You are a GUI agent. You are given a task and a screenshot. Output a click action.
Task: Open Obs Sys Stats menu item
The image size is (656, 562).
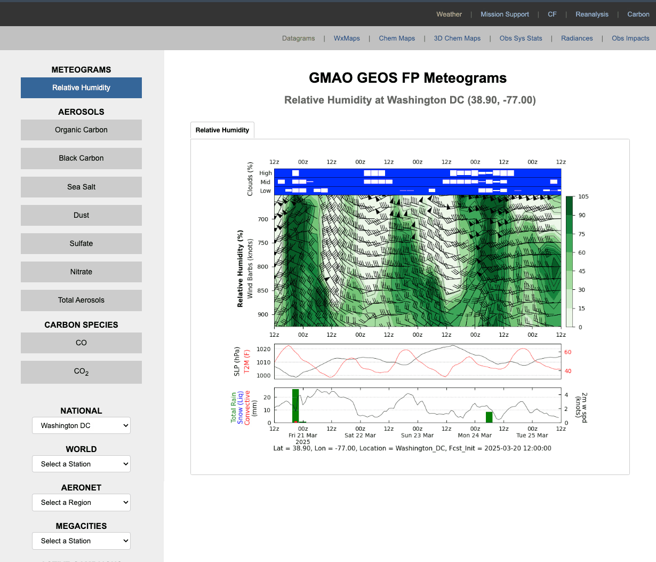[521, 38]
